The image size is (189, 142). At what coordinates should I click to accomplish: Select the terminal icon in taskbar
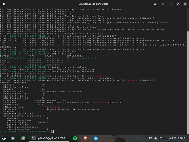(x=33, y=138)
